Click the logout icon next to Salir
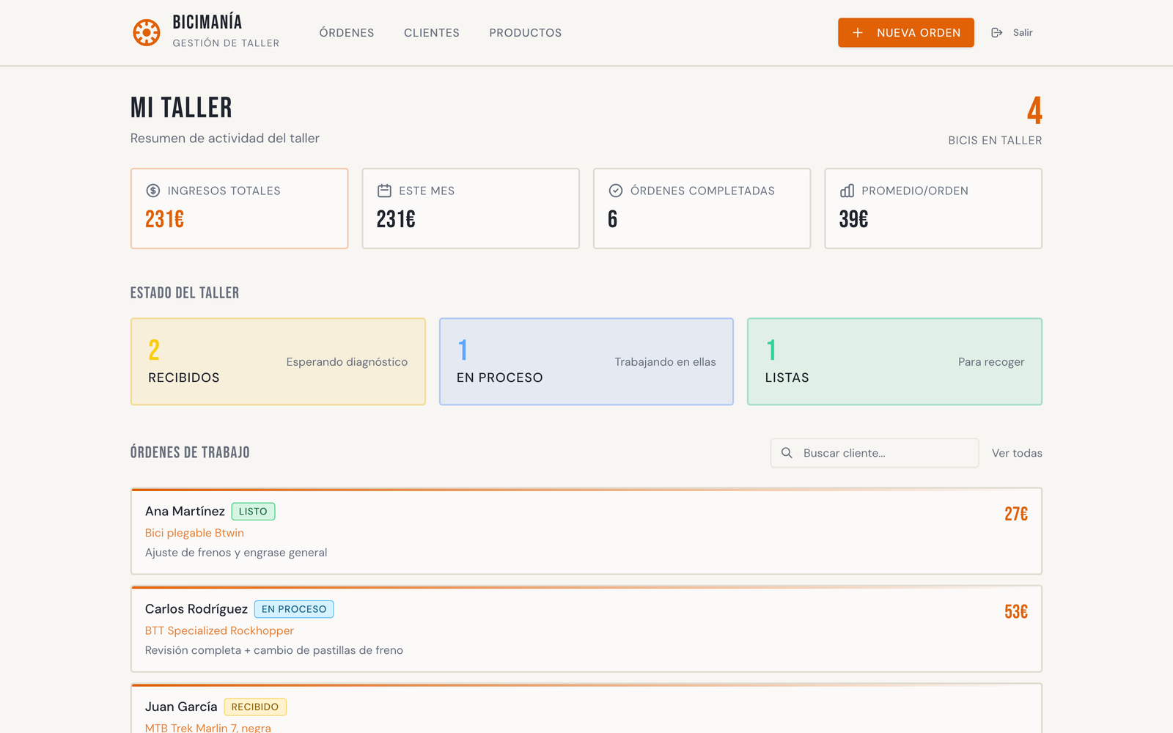 click(x=996, y=33)
